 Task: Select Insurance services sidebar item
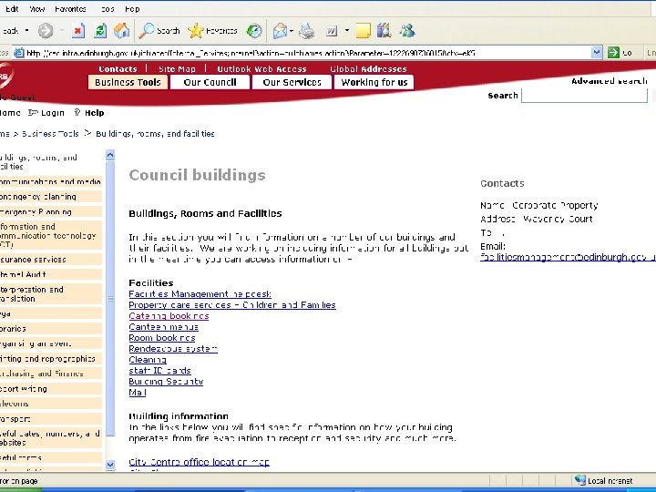coord(51,260)
